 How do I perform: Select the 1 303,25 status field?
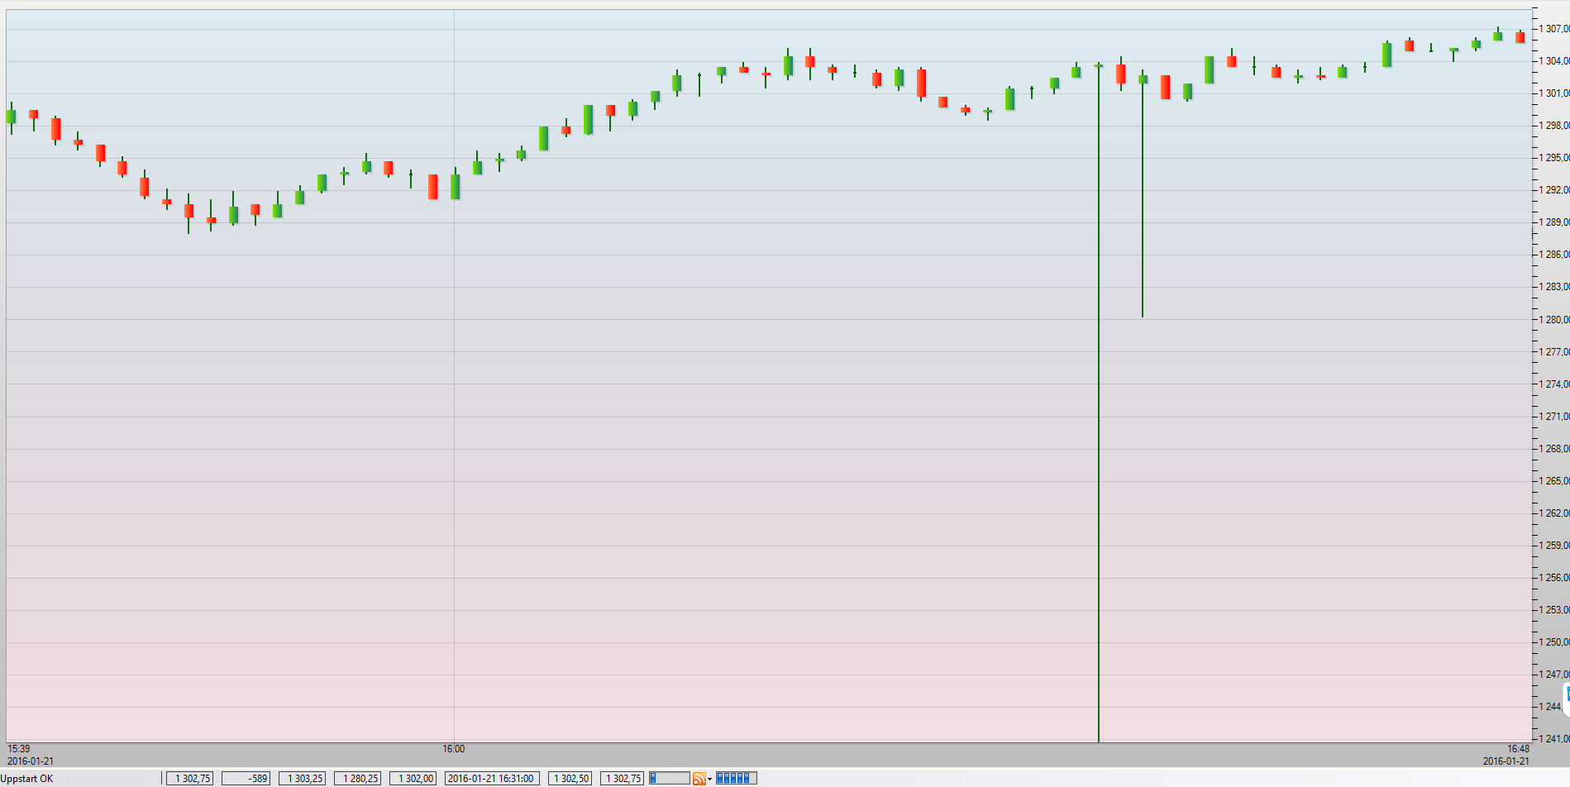coord(302,779)
